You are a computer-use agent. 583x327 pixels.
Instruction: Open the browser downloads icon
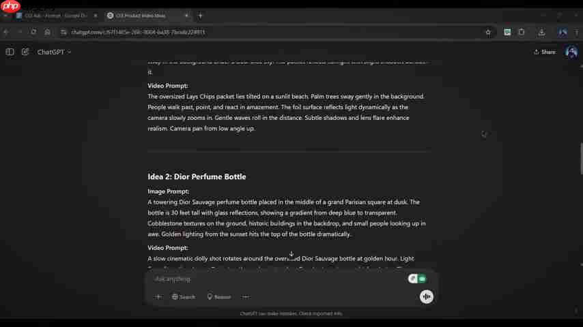541,32
